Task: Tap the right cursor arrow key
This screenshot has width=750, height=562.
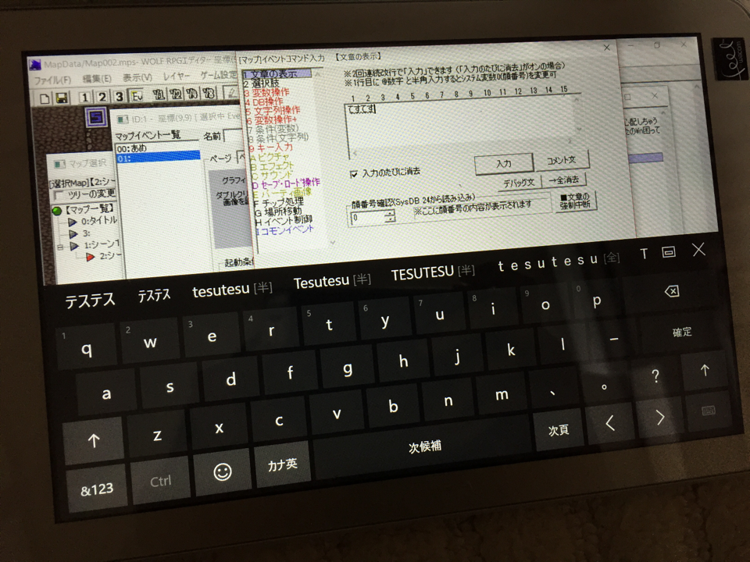Action: pos(660,417)
